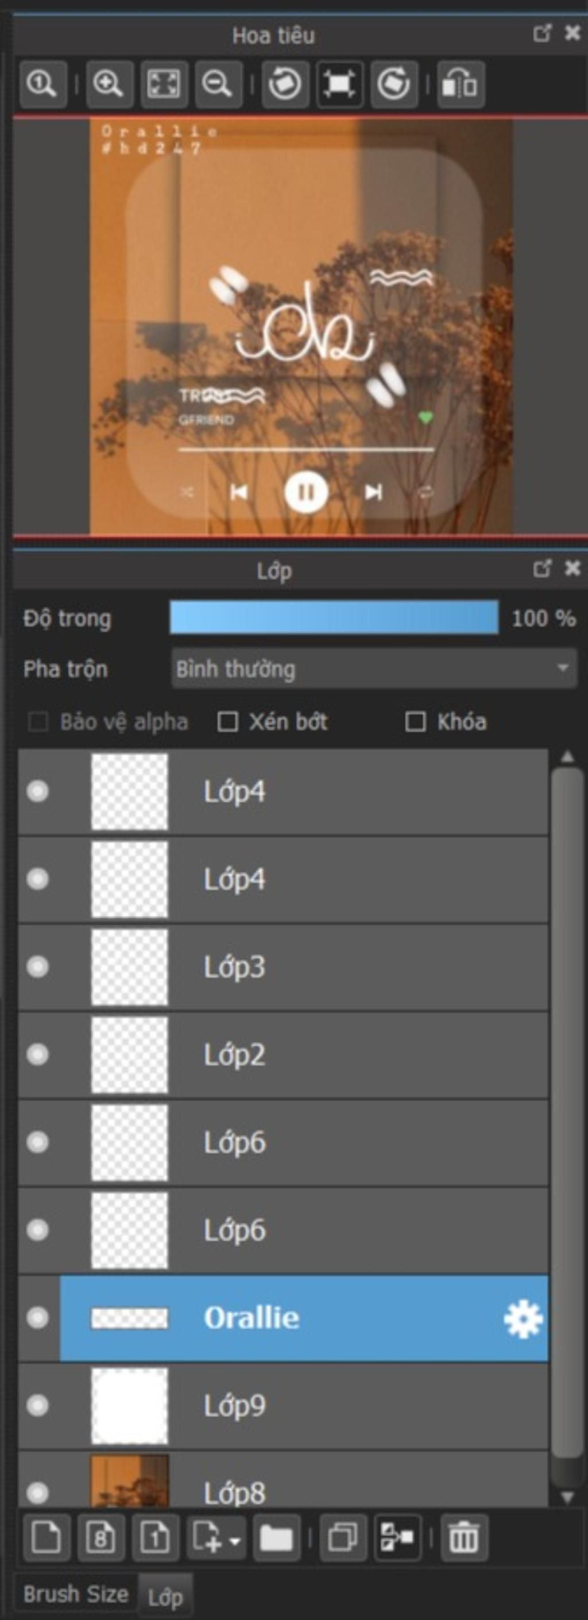The width and height of the screenshot is (588, 1620).
Task: Switch to the Brush Size tab
Action: [75, 1594]
